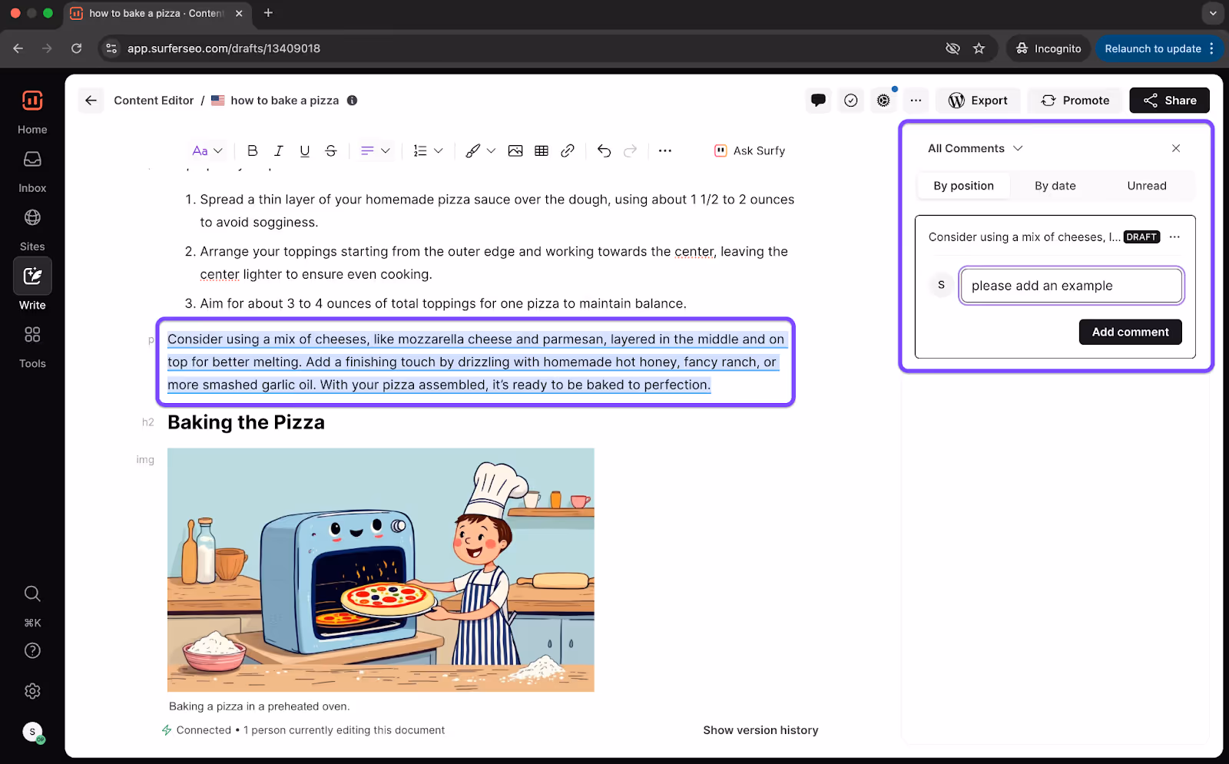1229x764 pixels.
Task: Open Ask Surfy assistant
Action: tap(750, 150)
